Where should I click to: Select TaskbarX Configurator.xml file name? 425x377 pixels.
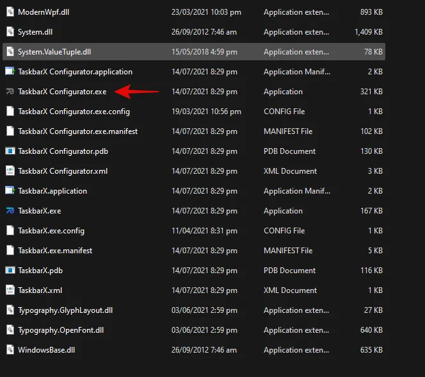tap(63, 171)
